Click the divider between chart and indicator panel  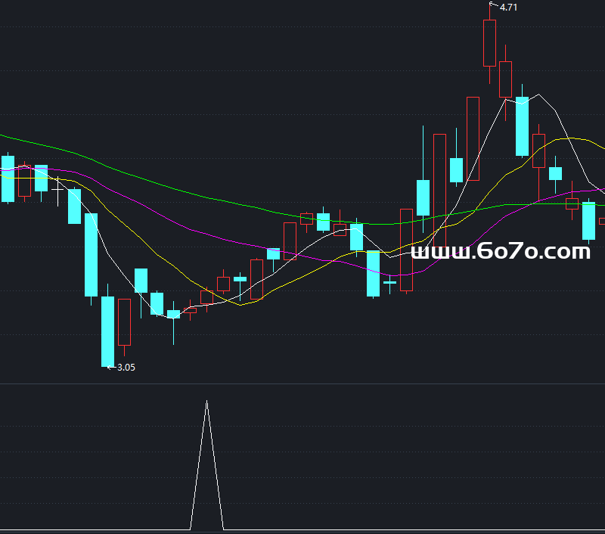[302, 384]
